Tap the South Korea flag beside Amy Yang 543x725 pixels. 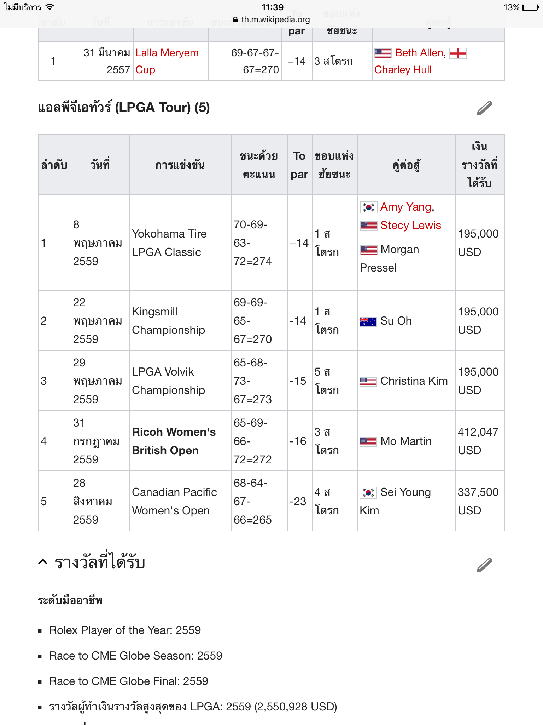pyautogui.click(x=368, y=207)
